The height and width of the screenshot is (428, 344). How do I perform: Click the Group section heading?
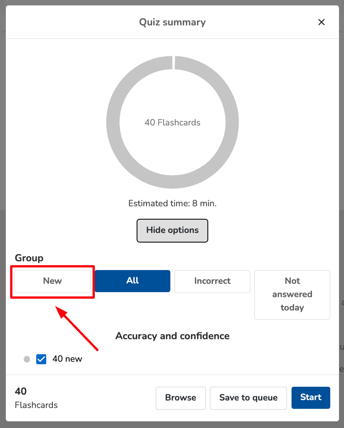coord(29,258)
